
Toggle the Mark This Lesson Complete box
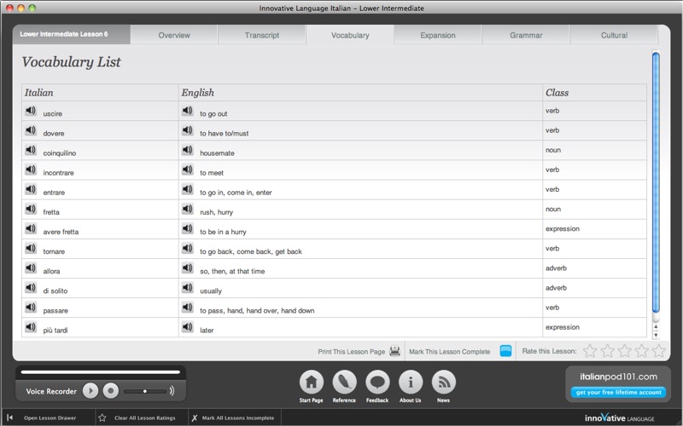click(x=505, y=351)
